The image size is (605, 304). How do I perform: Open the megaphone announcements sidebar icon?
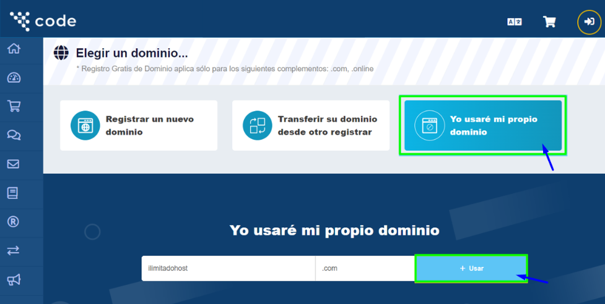click(x=14, y=280)
